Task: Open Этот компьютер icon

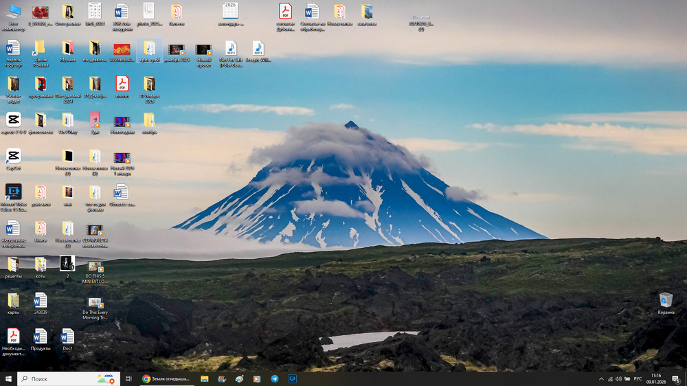Action: (13, 12)
